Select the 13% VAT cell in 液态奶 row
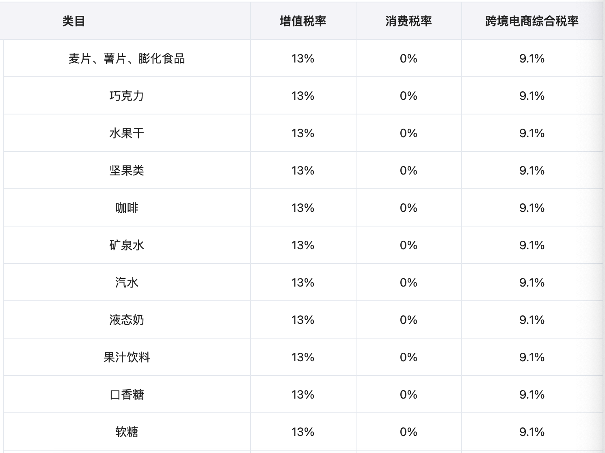This screenshot has width=605, height=453. [303, 320]
